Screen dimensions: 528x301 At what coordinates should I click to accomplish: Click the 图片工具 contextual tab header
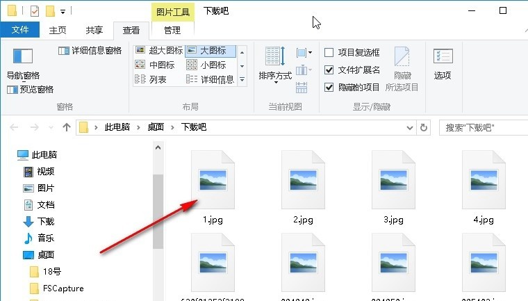tap(173, 12)
